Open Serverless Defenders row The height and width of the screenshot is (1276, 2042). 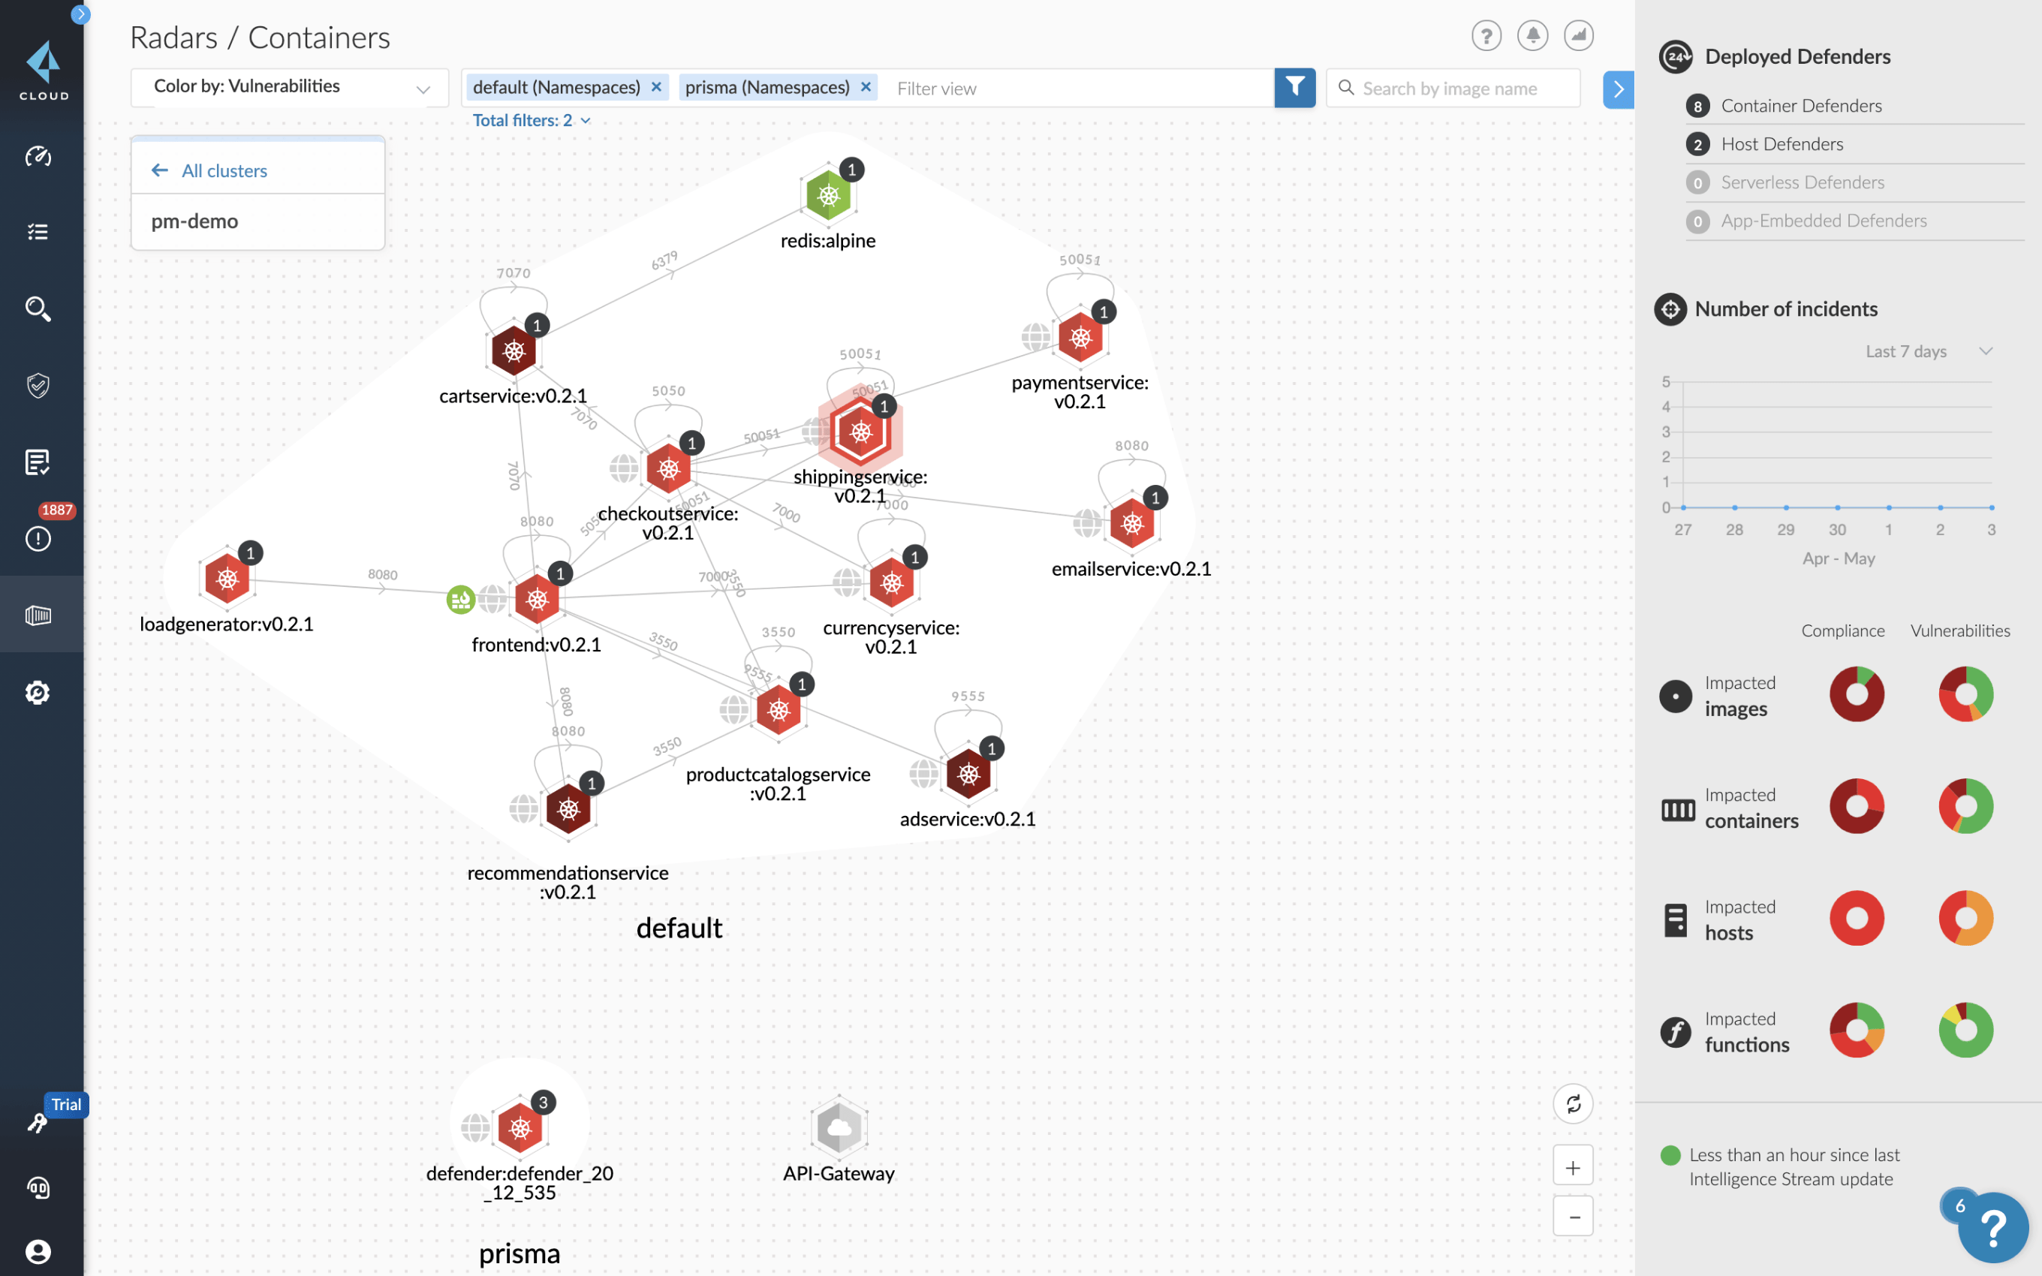1854,182
